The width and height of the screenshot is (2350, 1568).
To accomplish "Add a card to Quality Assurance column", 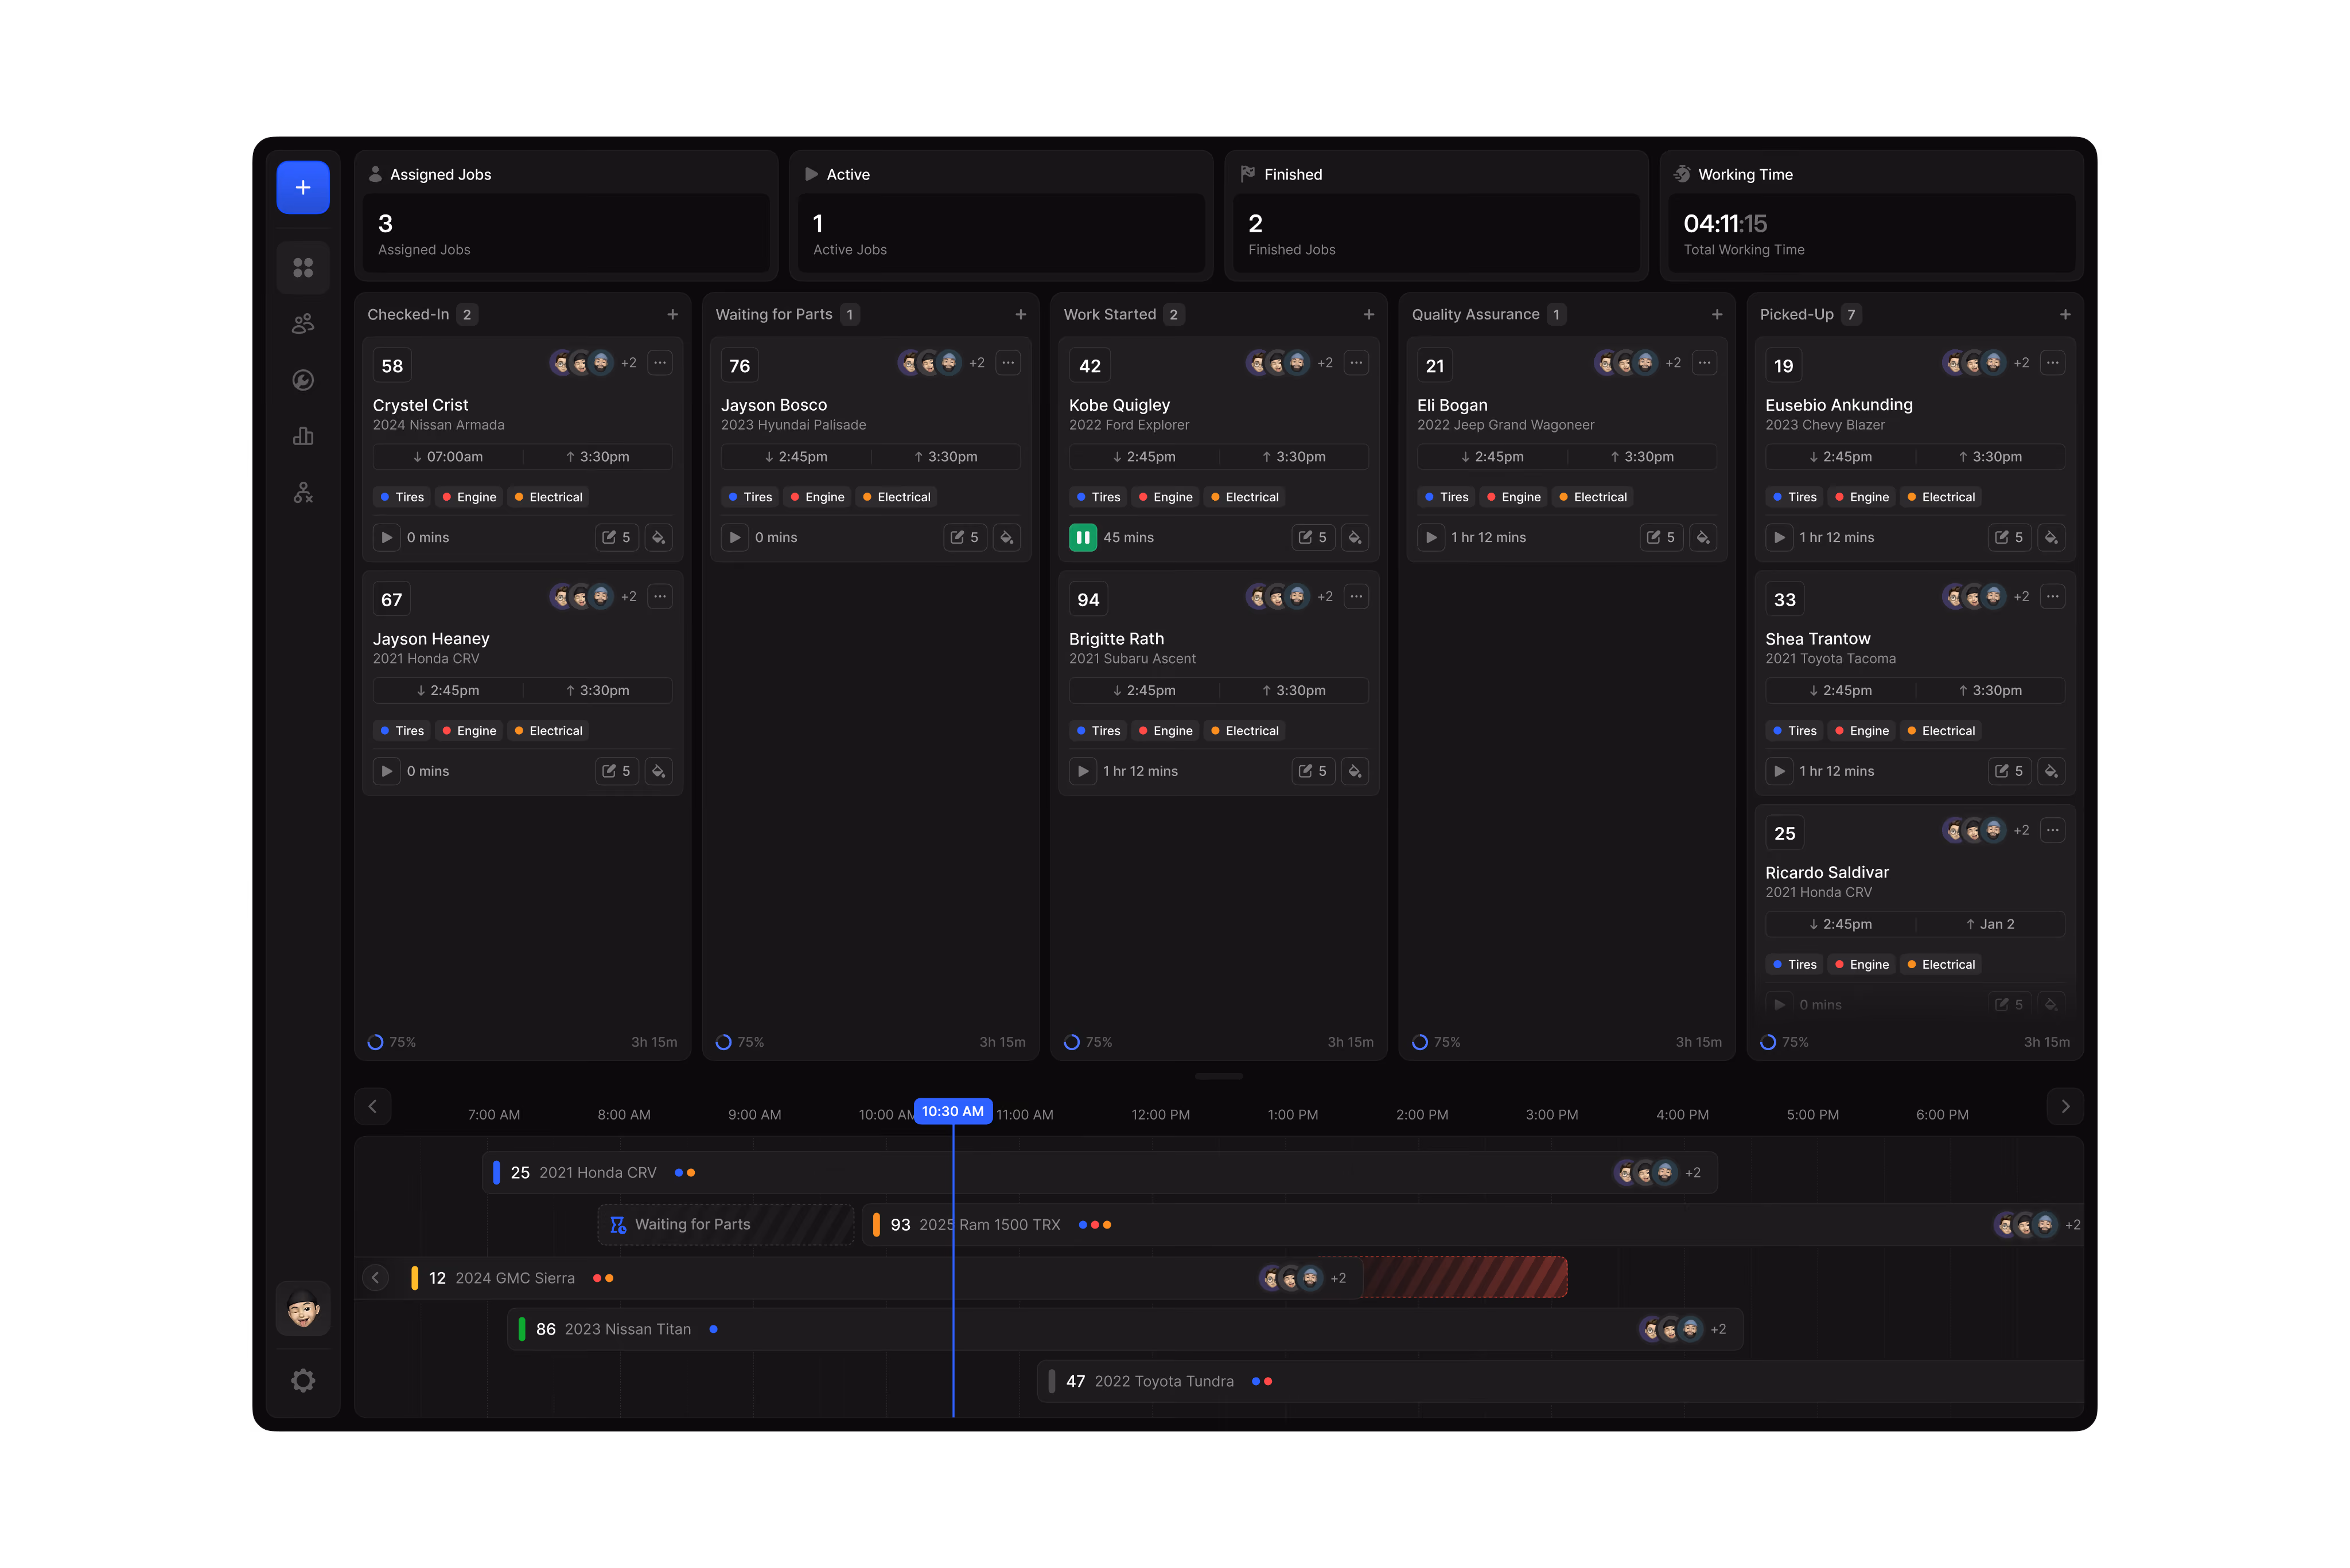I will click(x=1717, y=314).
